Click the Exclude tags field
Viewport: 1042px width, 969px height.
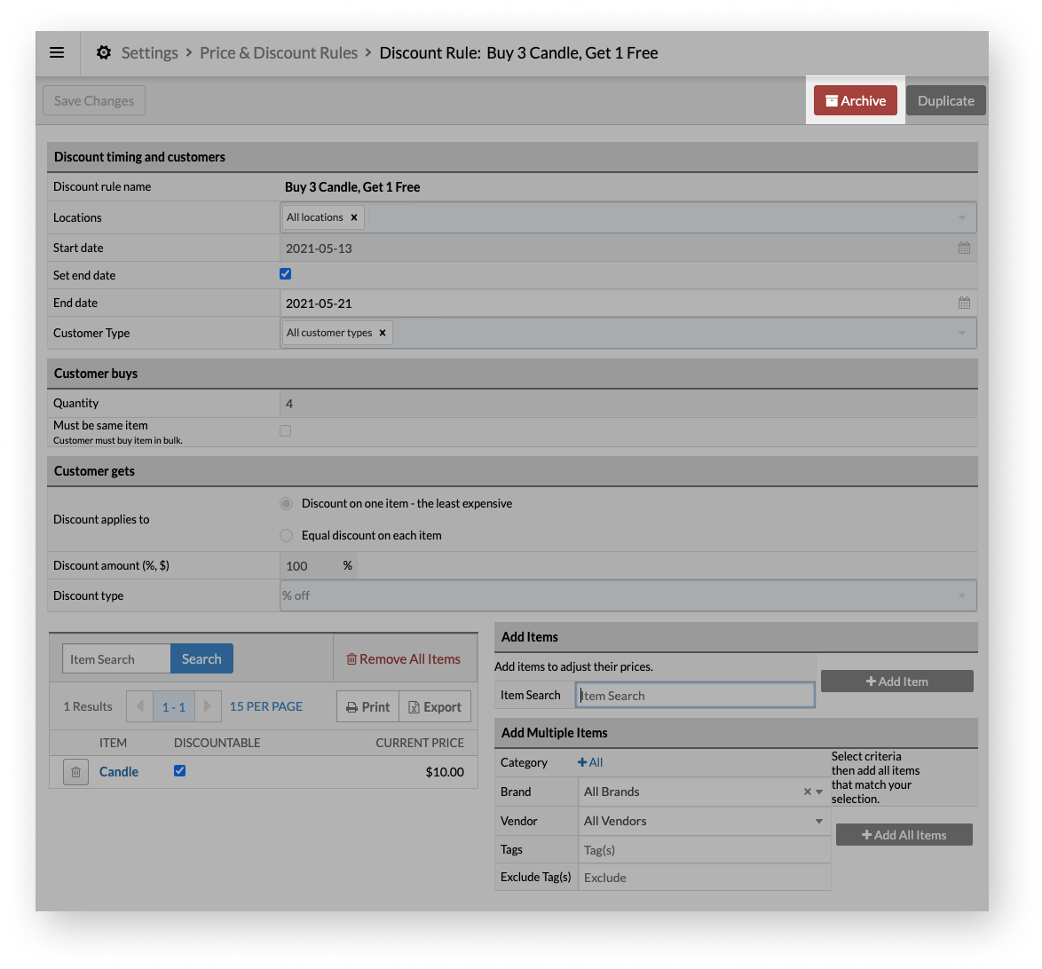(705, 878)
